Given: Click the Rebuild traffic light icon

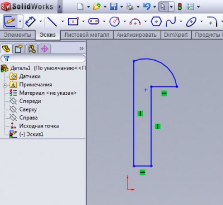Looking at the screenshot, I should point(180,7).
